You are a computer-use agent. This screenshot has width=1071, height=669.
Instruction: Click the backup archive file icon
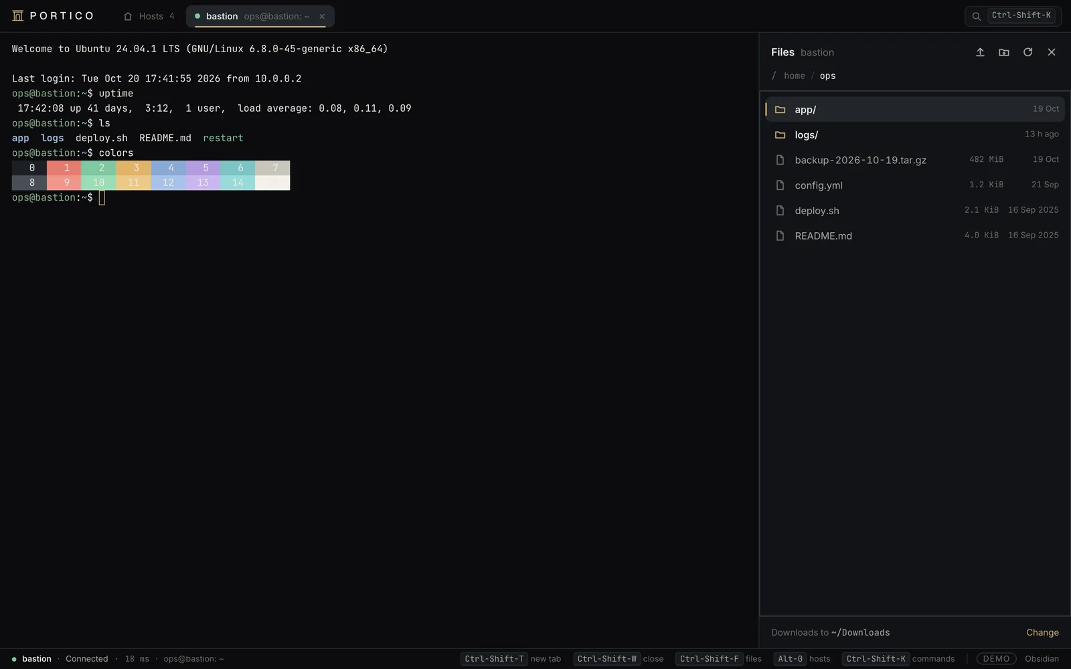(x=780, y=160)
